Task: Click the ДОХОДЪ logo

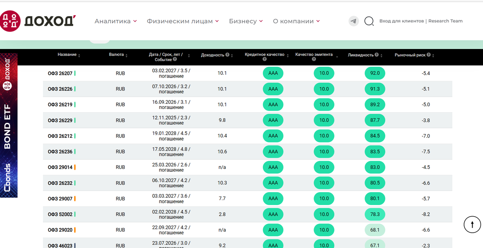Action: pos(37,21)
